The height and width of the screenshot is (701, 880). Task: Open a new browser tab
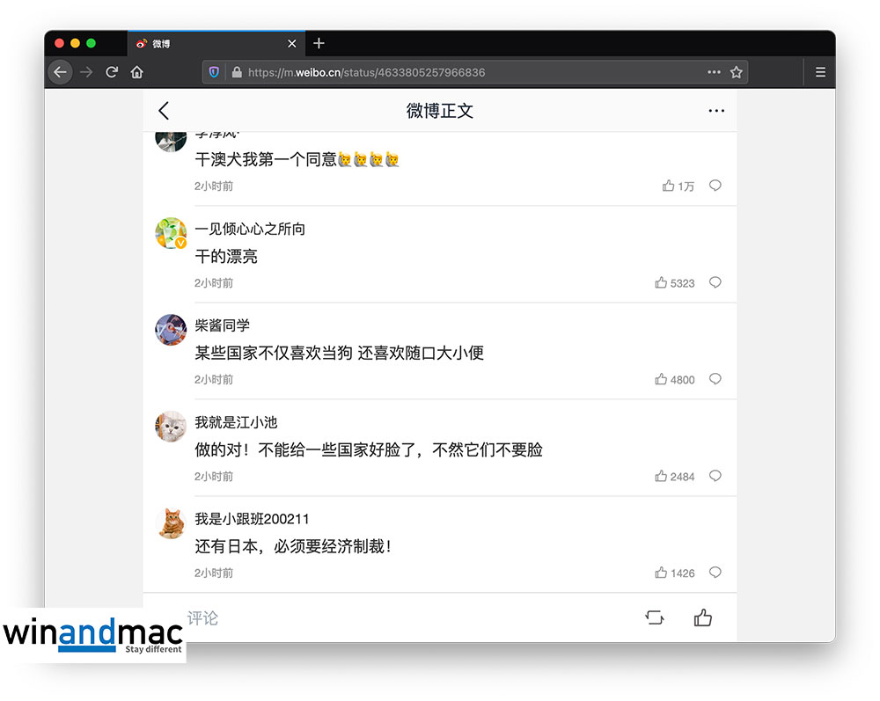(x=319, y=43)
